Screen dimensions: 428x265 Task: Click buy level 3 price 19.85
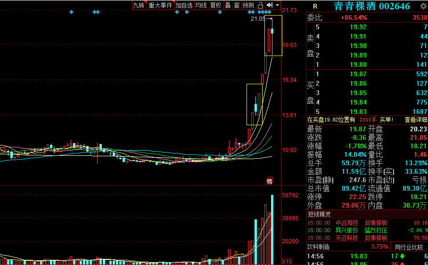click(x=358, y=93)
